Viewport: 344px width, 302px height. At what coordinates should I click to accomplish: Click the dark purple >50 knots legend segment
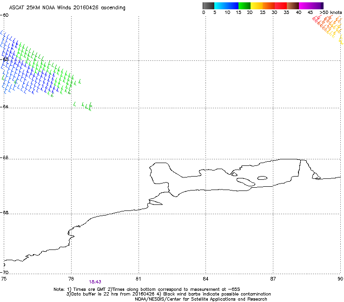[x=322, y=6]
